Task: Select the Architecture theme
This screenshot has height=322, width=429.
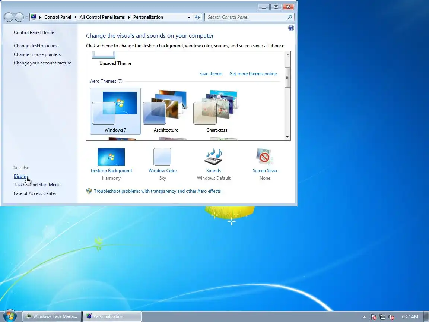Action: (x=166, y=111)
